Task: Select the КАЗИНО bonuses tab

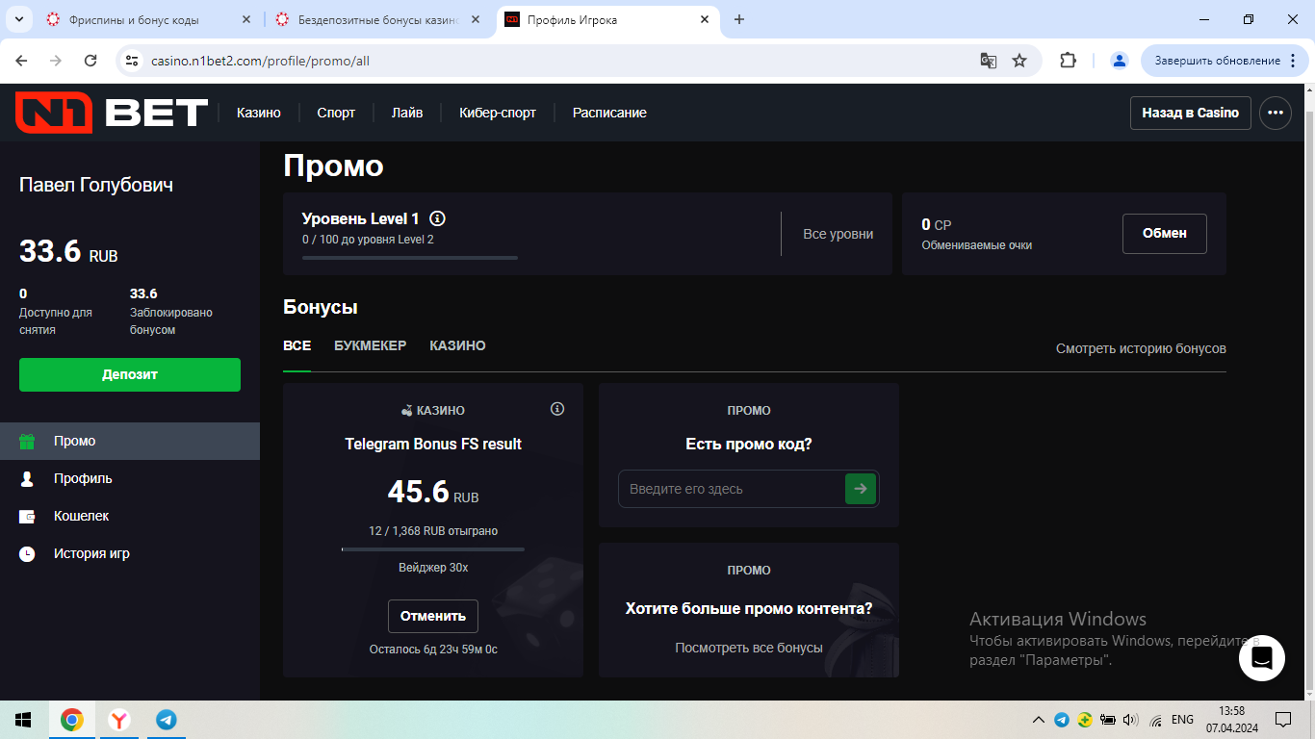Action: point(457,345)
